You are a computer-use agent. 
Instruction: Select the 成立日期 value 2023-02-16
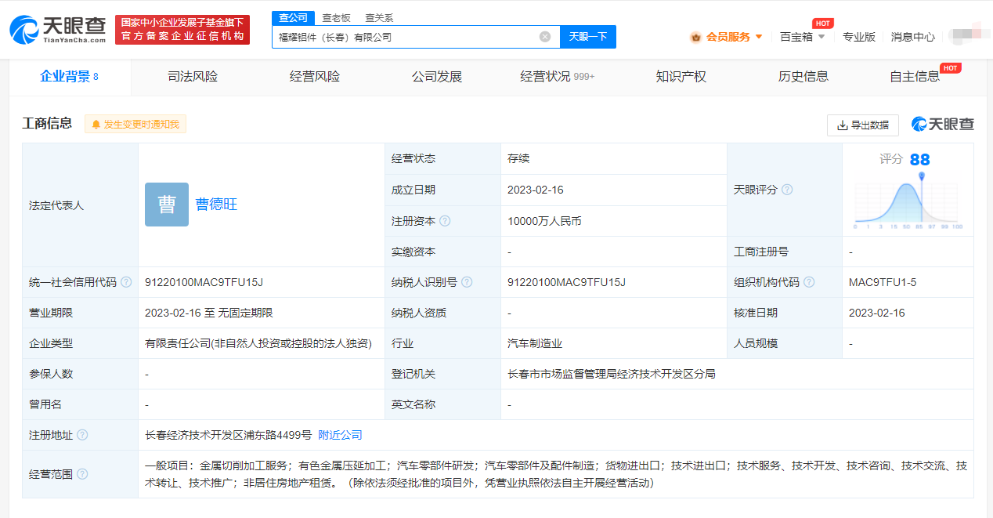tap(536, 190)
